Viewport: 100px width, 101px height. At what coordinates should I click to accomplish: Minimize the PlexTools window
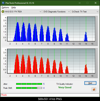tap(80, 3)
